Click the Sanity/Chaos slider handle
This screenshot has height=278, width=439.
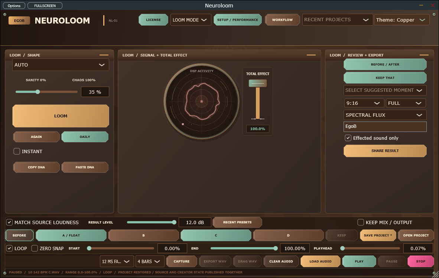click(38, 92)
